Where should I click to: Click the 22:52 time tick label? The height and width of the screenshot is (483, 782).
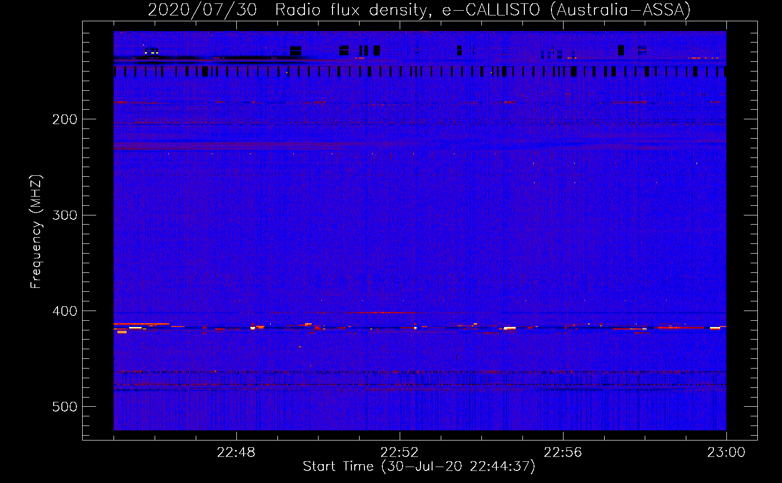coord(400,453)
